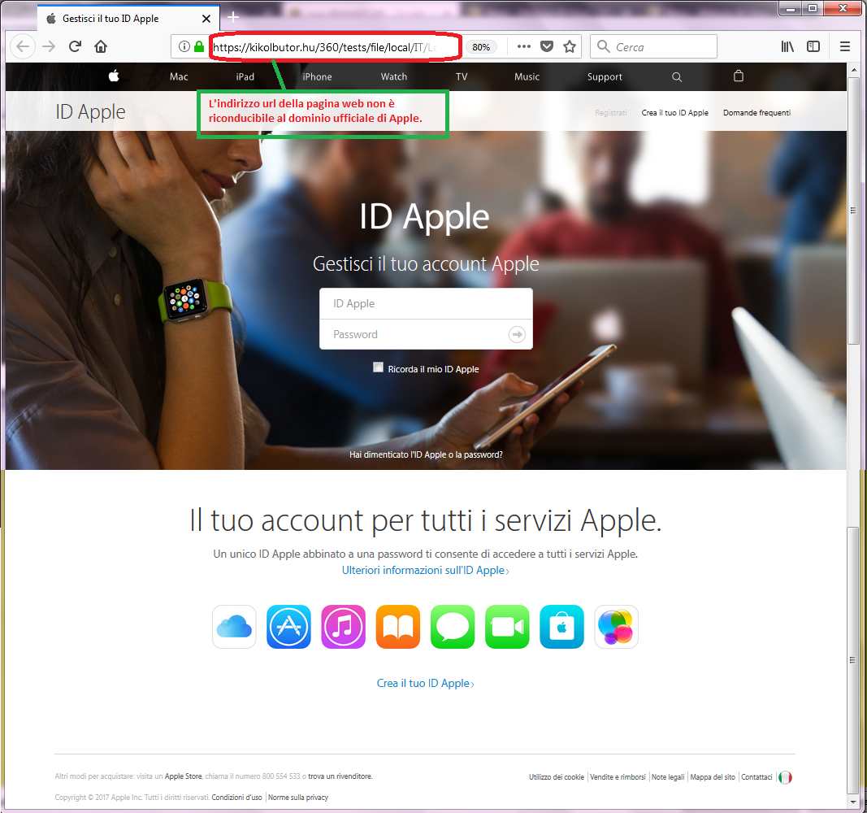Open the Support menu item
This screenshot has width=867, height=813.
click(605, 77)
